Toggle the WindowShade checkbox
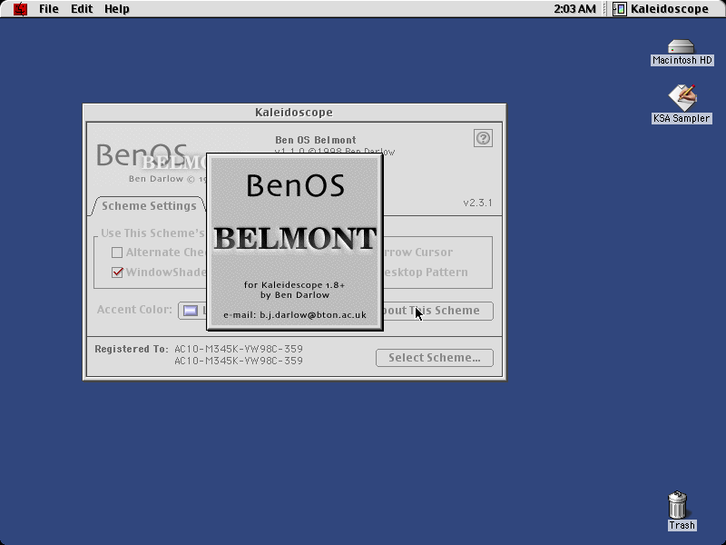This screenshot has width=726, height=545. pos(117,272)
